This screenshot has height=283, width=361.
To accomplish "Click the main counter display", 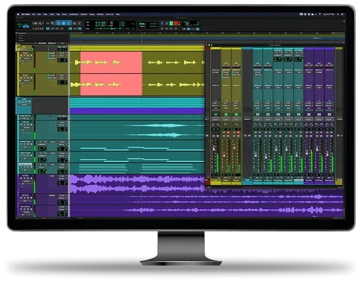I will coord(100,24).
